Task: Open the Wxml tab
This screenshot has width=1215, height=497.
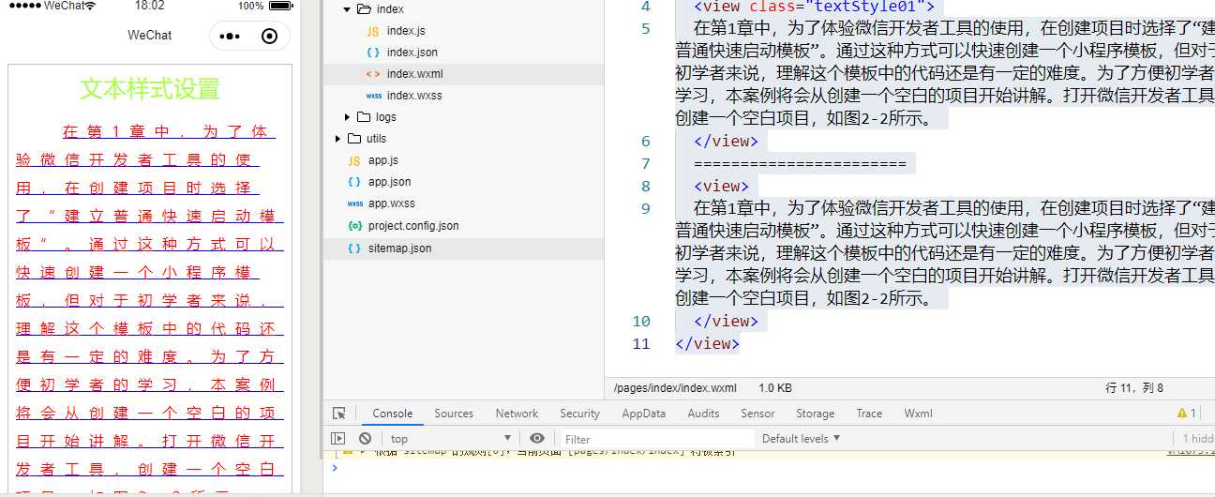Action: coord(918,414)
